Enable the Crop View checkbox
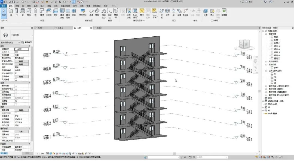The width and height of the screenshot is (294, 165). [x=16, y=86]
